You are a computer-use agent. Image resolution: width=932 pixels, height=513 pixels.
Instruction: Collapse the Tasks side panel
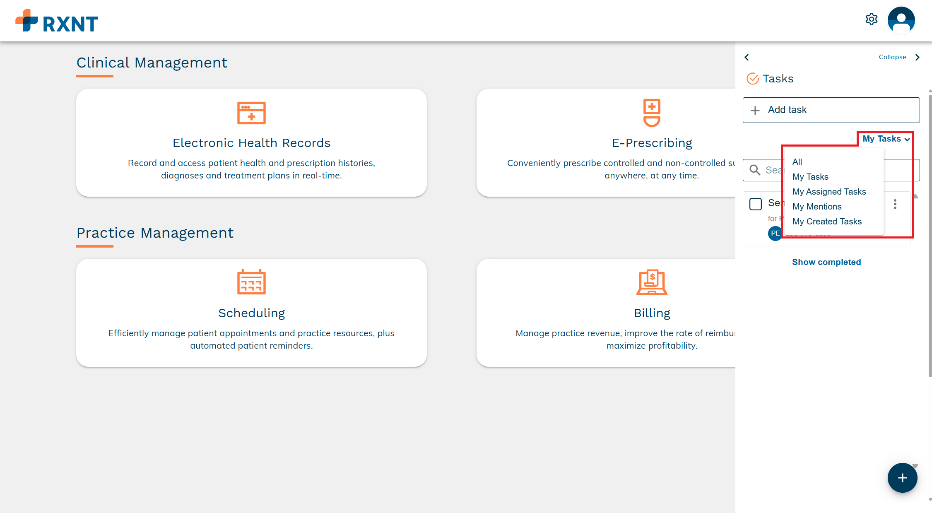(900, 57)
